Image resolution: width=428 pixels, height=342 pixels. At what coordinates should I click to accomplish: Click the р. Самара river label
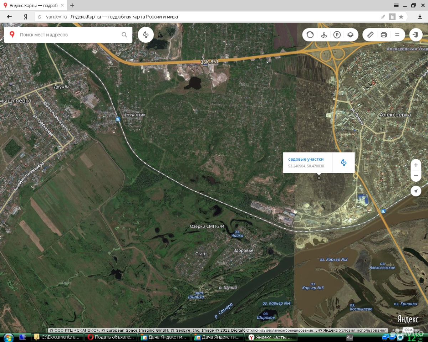coord(224,311)
